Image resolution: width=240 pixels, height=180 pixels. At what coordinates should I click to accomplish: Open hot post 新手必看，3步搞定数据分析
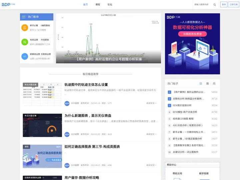click(187, 139)
